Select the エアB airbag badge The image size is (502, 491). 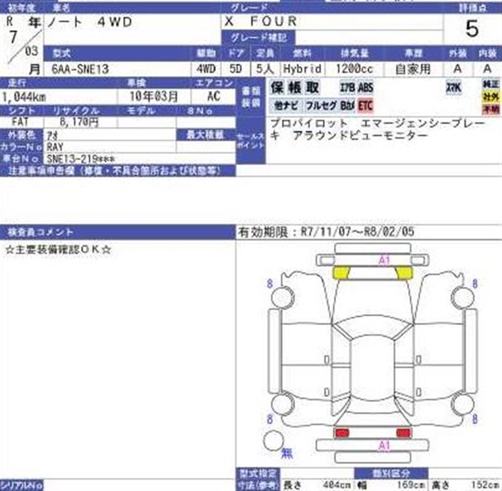pyautogui.click(x=348, y=87)
